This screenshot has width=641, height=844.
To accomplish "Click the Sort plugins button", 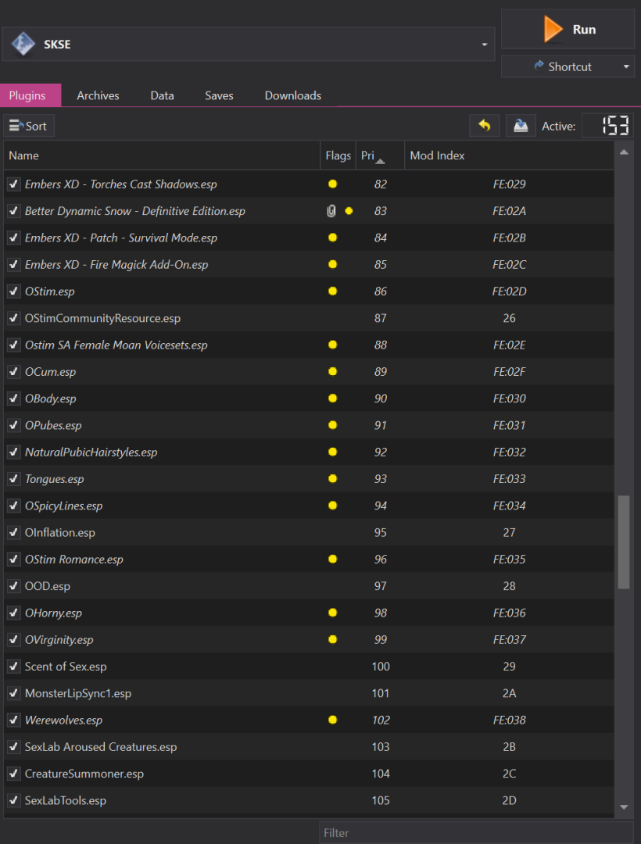I will (28, 126).
